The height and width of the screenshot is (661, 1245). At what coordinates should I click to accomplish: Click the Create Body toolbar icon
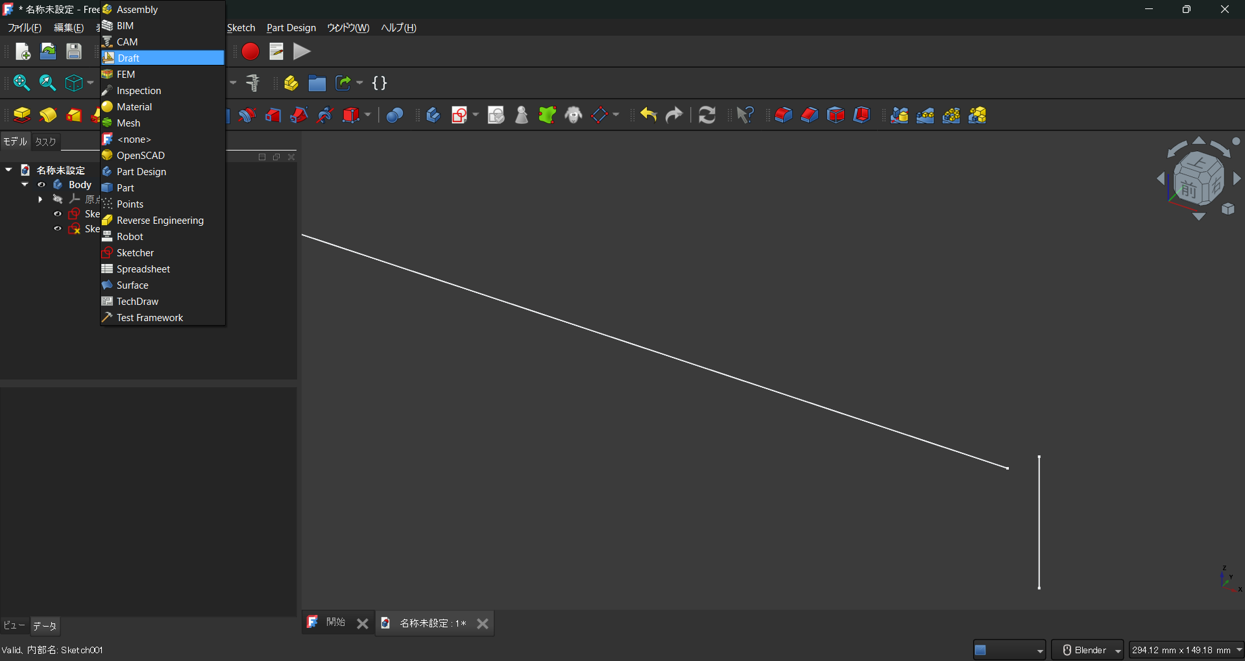(433, 115)
